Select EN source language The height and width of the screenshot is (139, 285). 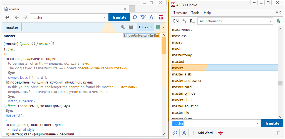[x=176, y=21]
